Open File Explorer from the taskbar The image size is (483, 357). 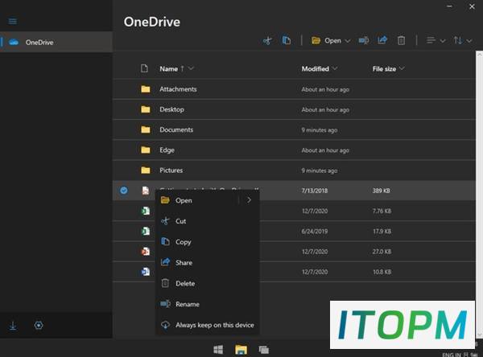241,350
